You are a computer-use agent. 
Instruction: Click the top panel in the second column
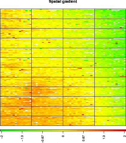[47, 14]
